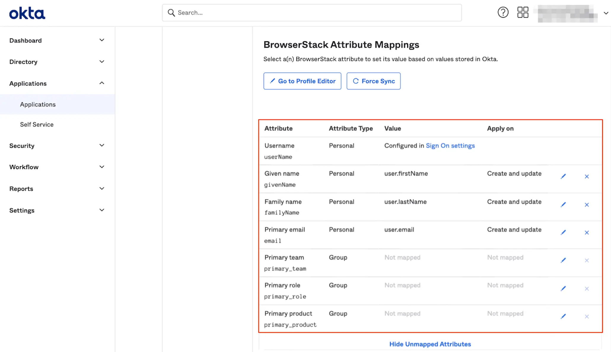Open the apps grid icon
611x352 pixels.
523,12
